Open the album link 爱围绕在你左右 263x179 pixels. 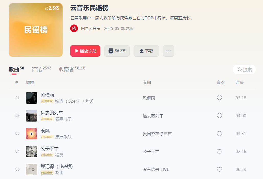157,134
